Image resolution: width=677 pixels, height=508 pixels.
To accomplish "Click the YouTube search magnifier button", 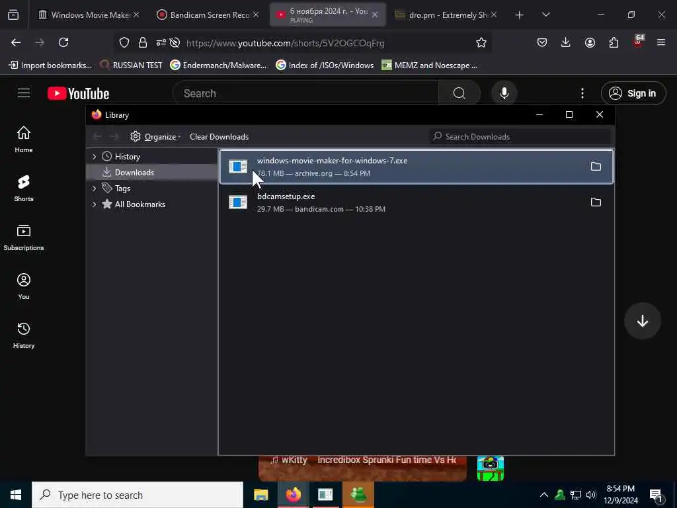I will coord(459,93).
